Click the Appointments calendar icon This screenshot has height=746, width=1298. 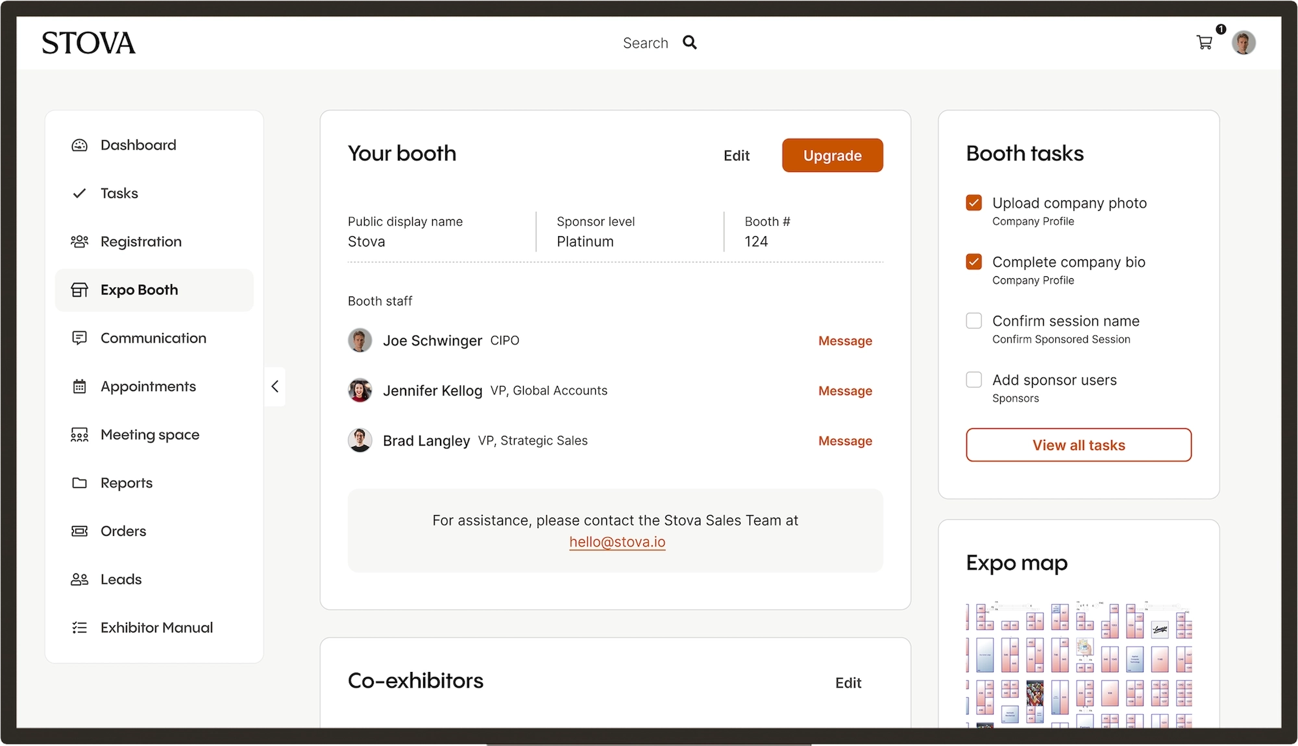click(x=79, y=387)
